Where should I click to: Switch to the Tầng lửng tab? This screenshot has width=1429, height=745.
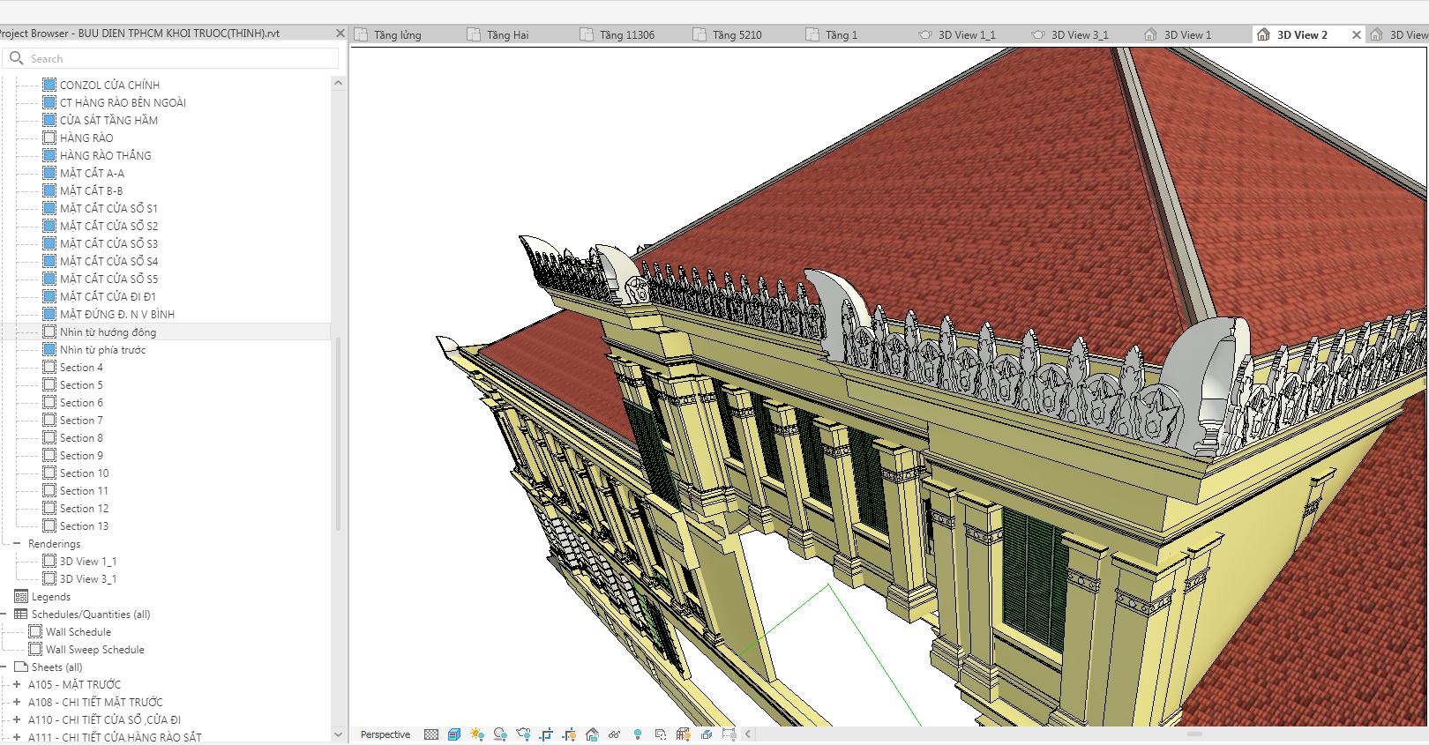pyautogui.click(x=397, y=35)
